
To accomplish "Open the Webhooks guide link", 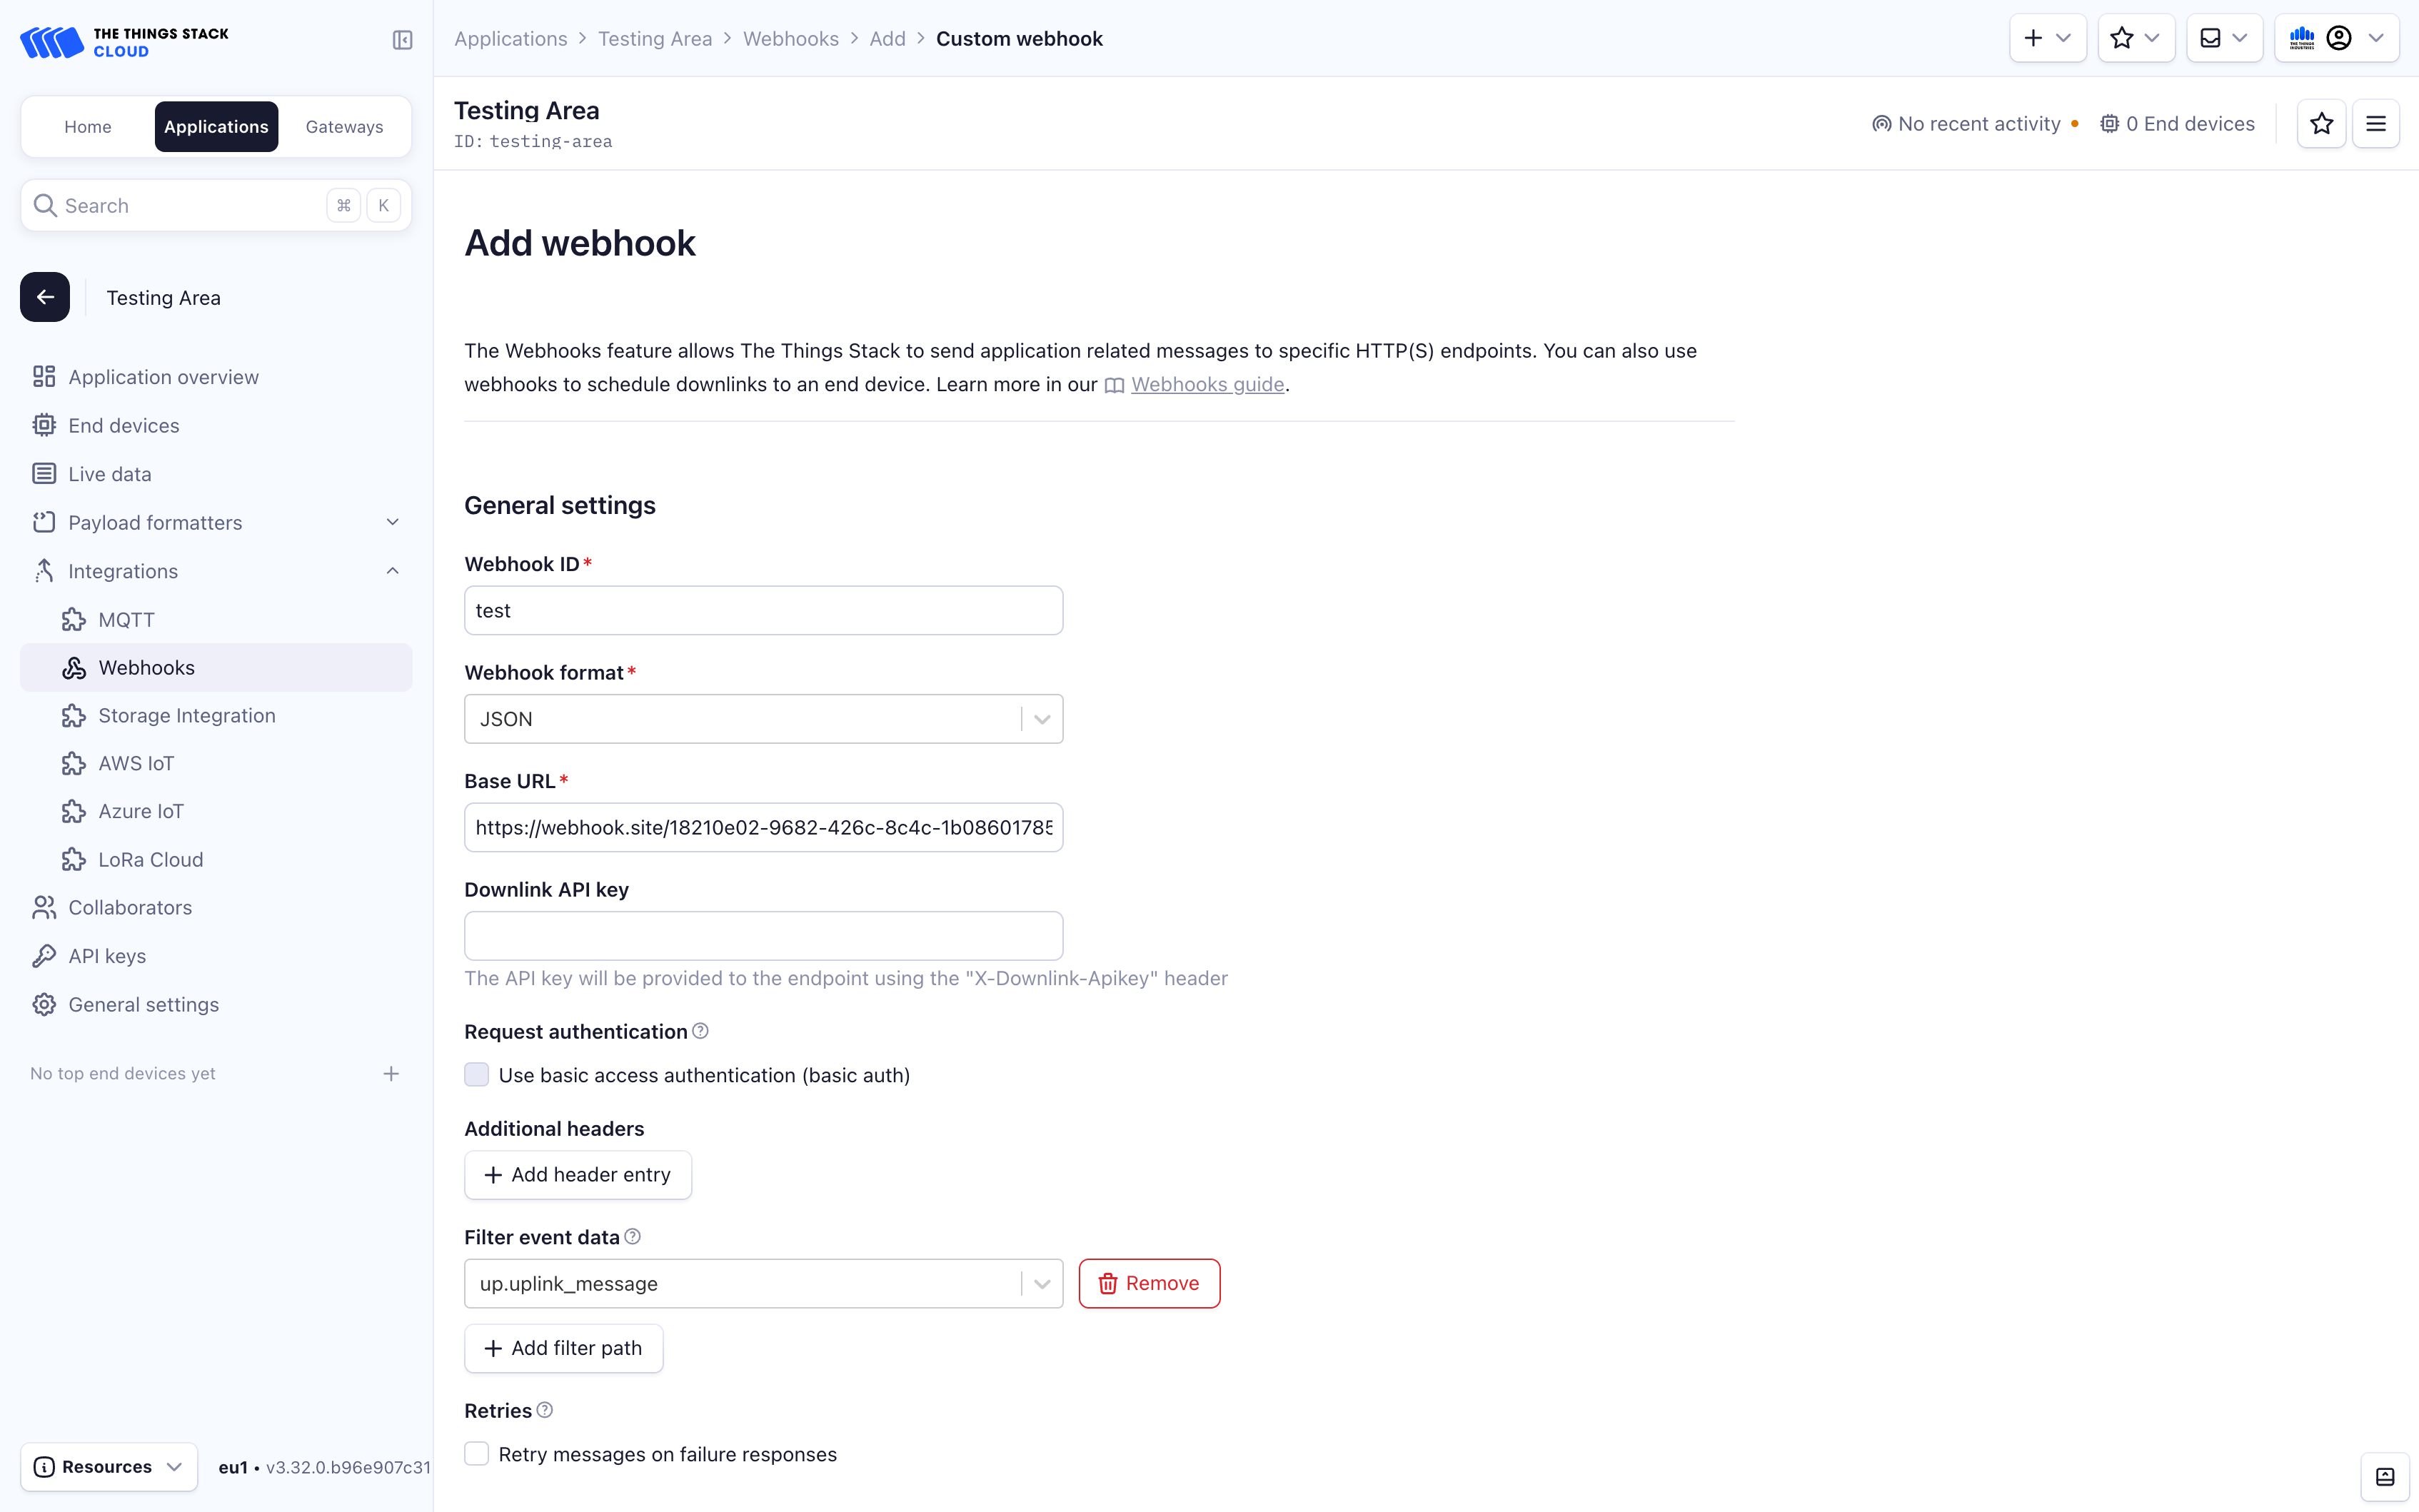I will click(1206, 383).
